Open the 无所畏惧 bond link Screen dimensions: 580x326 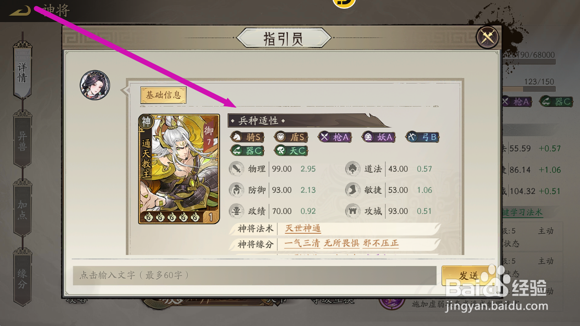342,244
